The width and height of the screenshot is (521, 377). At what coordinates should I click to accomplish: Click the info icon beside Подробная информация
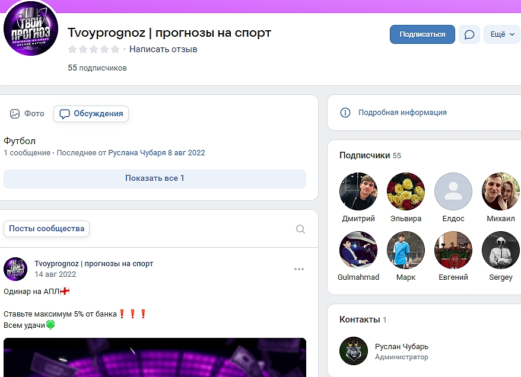[x=345, y=113]
